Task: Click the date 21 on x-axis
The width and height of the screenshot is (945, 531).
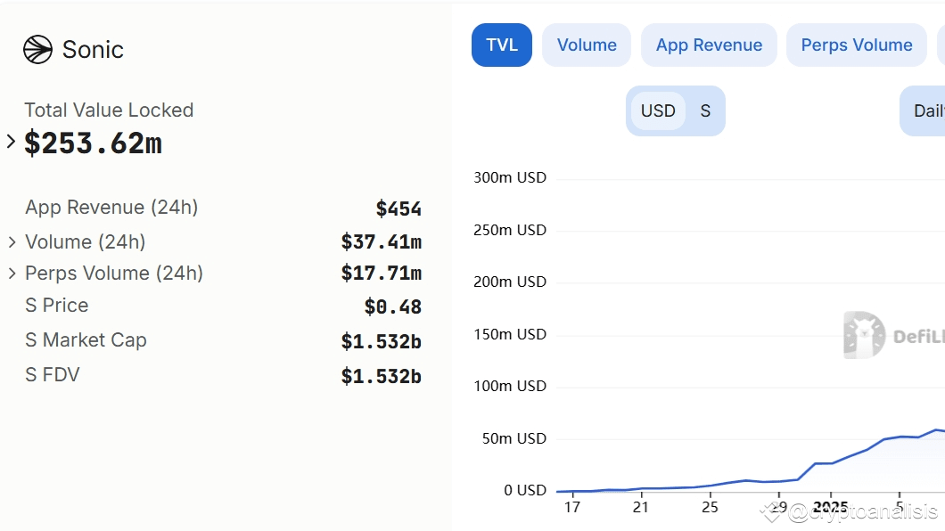Action: point(641,508)
